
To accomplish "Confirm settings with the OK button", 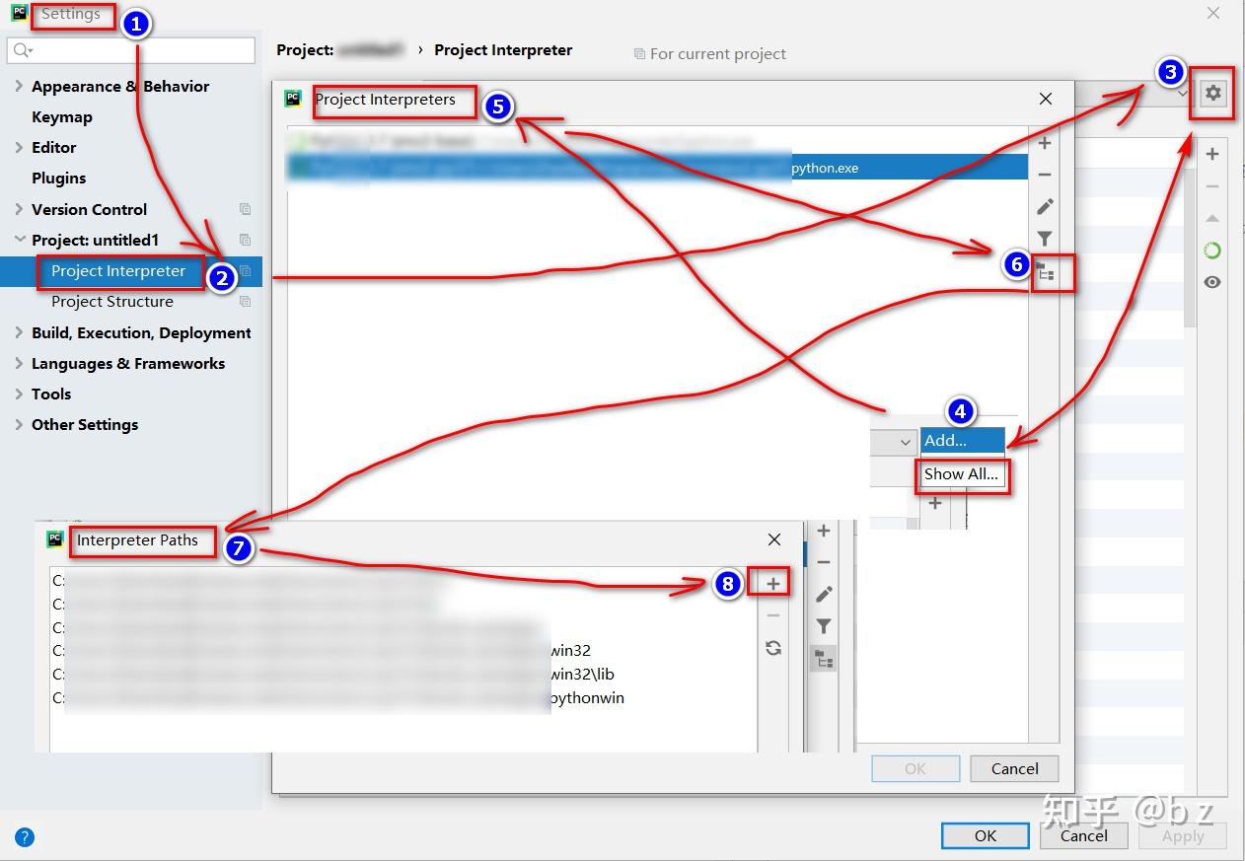I will tap(984, 834).
